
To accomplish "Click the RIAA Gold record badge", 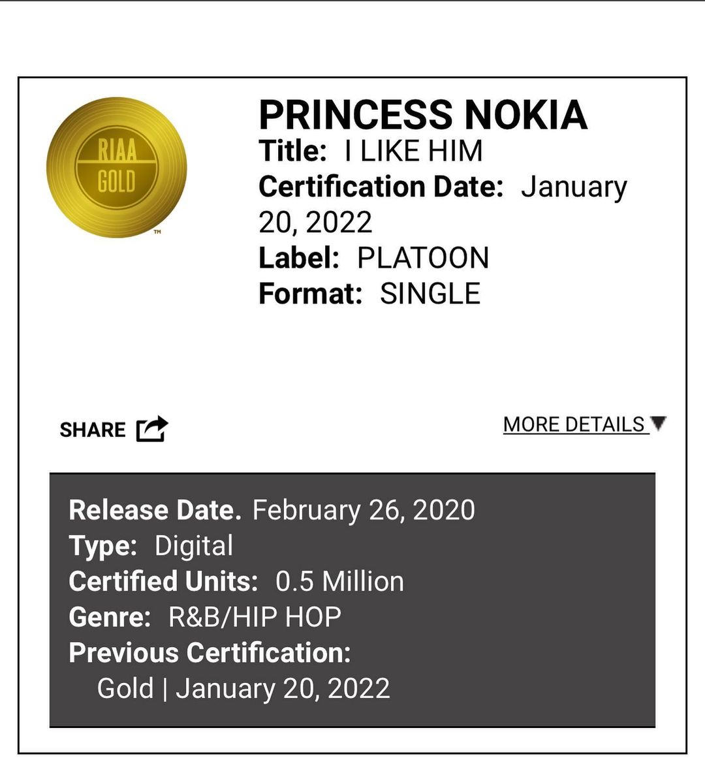I will tap(117, 167).
